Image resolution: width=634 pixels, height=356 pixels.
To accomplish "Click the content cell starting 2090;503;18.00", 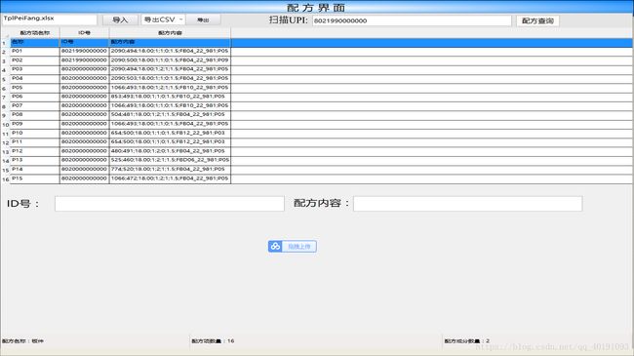I will coord(170,79).
